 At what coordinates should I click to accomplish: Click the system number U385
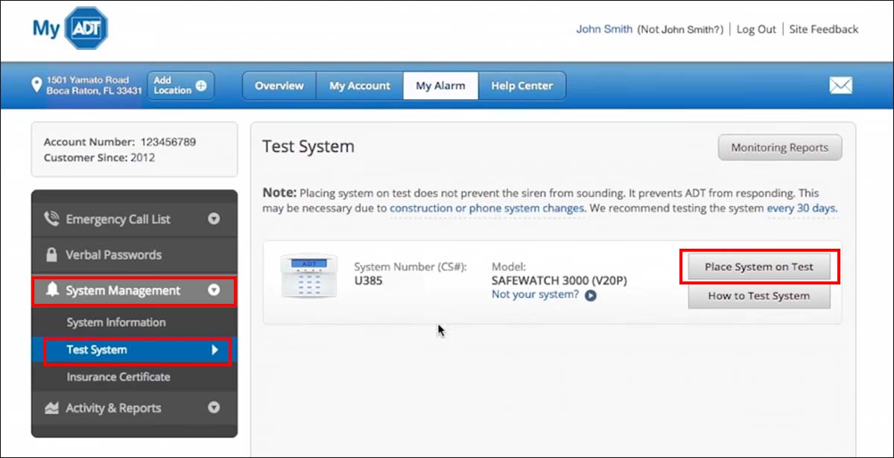[x=369, y=281]
